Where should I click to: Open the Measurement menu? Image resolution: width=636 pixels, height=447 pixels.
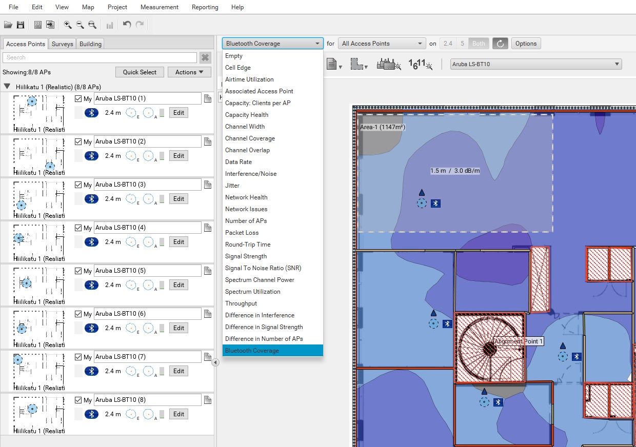click(x=160, y=7)
